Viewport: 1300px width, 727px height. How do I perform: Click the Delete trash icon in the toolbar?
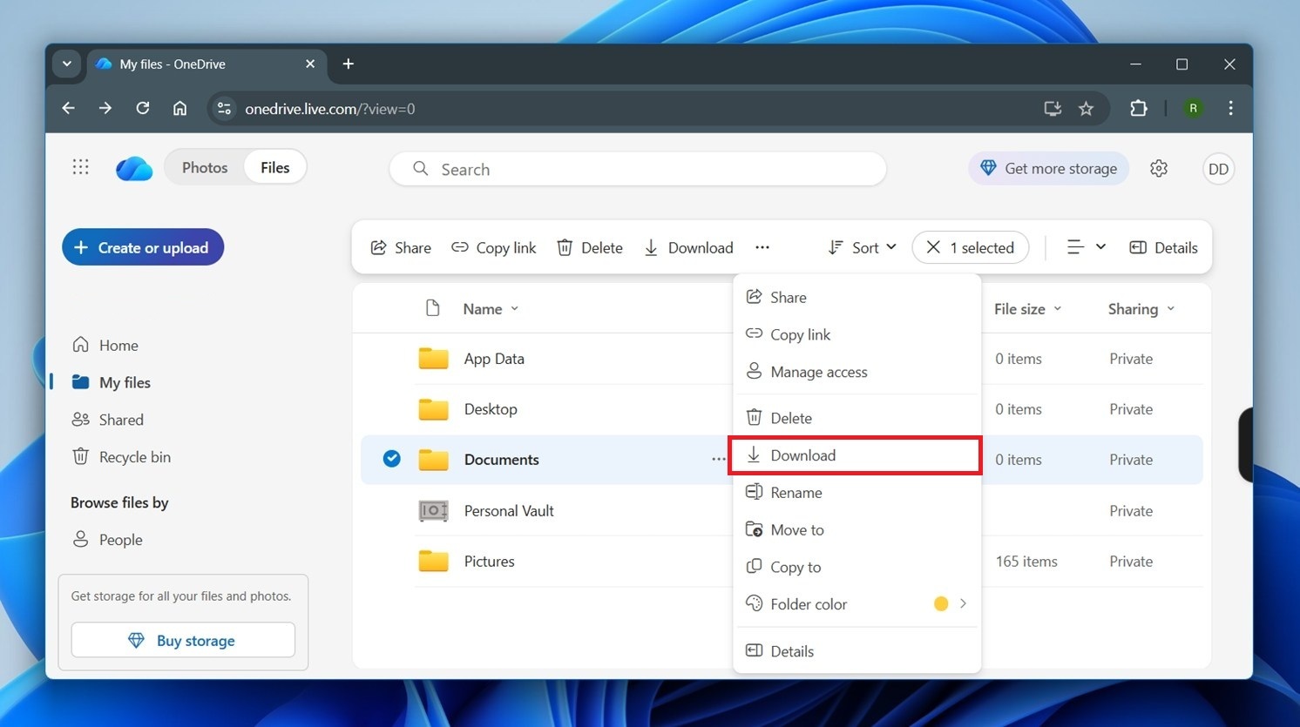coord(565,247)
